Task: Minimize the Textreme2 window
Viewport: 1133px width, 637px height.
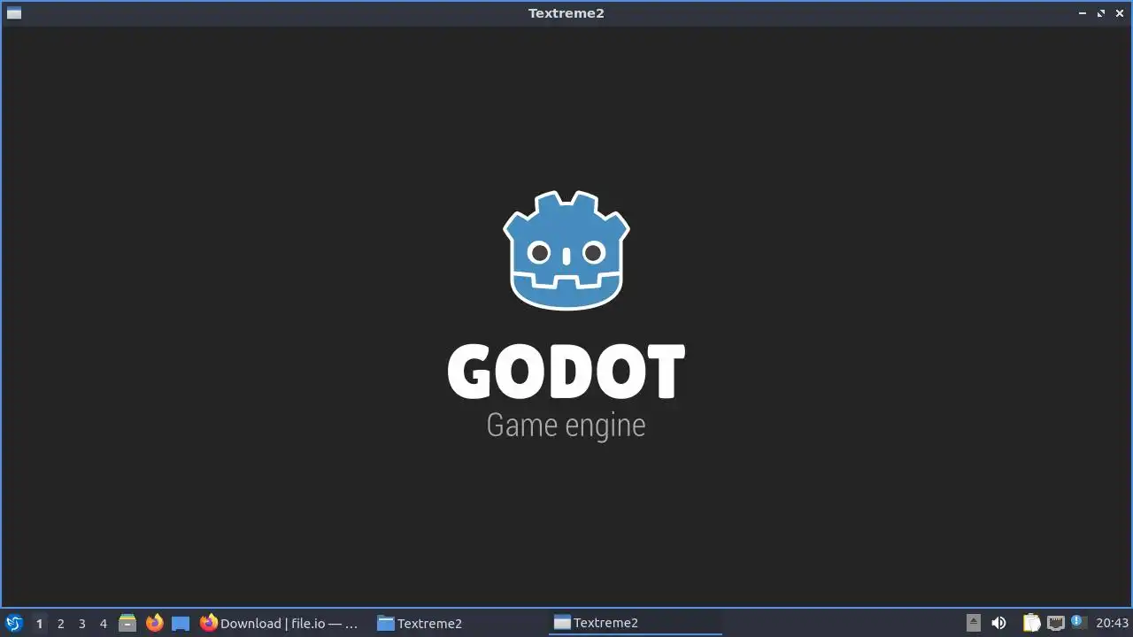Action: point(1083,13)
